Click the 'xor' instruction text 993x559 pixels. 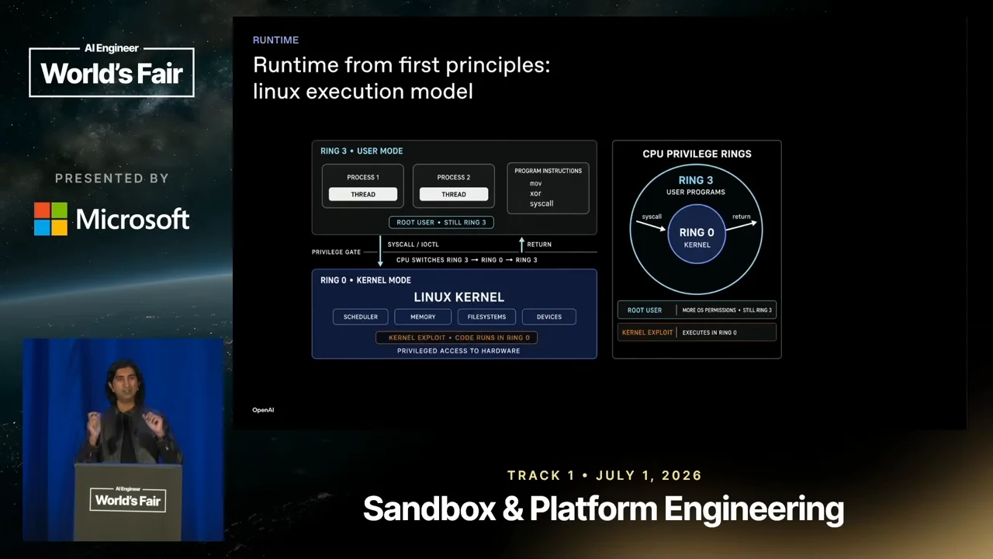535,193
